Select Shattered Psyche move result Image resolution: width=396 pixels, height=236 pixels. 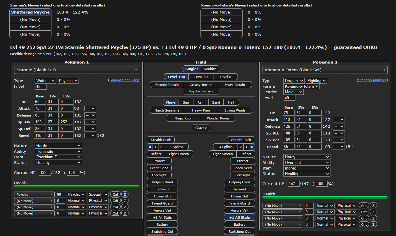click(x=30, y=12)
